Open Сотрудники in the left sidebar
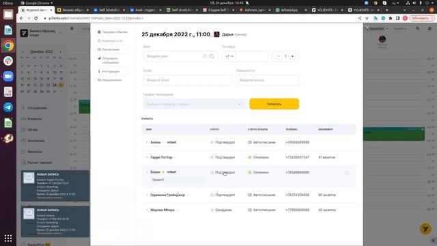 (x=38, y=108)
